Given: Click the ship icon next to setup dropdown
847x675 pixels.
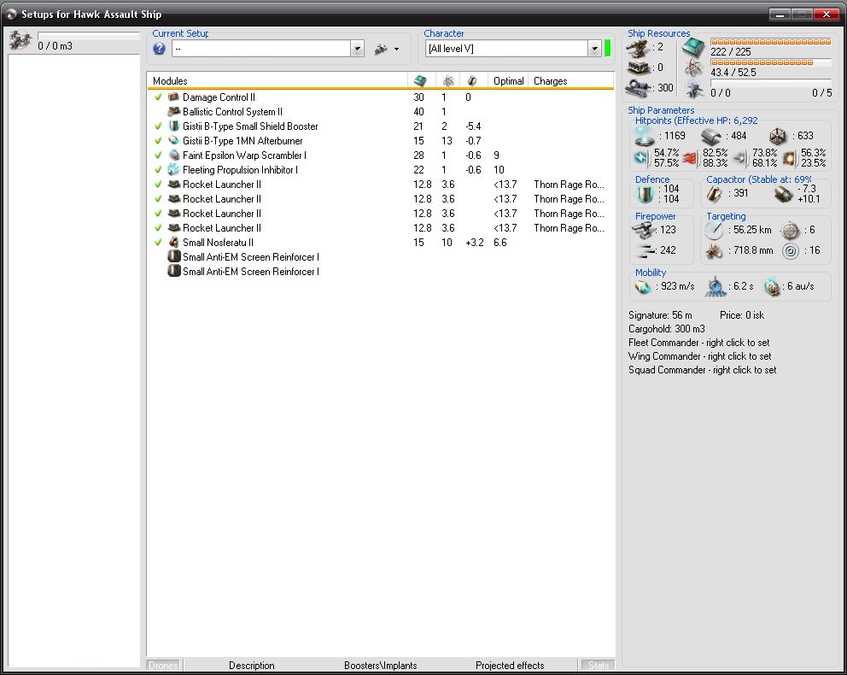Looking at the screenshot, I should pyautogui.click(x=382, y=50).
